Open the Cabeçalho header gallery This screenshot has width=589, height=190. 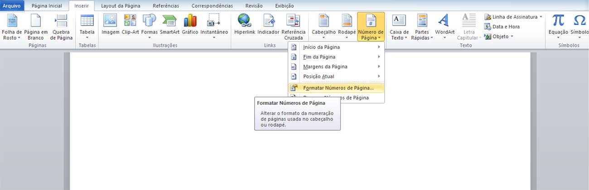click(x=324, y=27)
